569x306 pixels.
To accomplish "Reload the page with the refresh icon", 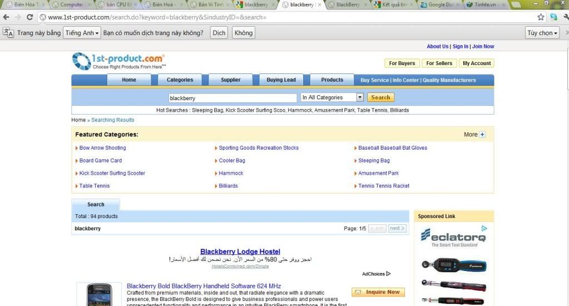I will (x=30, y=17).
